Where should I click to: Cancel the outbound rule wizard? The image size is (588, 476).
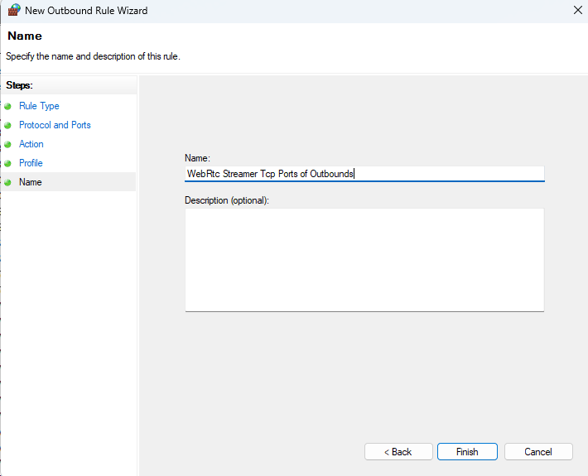(x=538, y=452)
